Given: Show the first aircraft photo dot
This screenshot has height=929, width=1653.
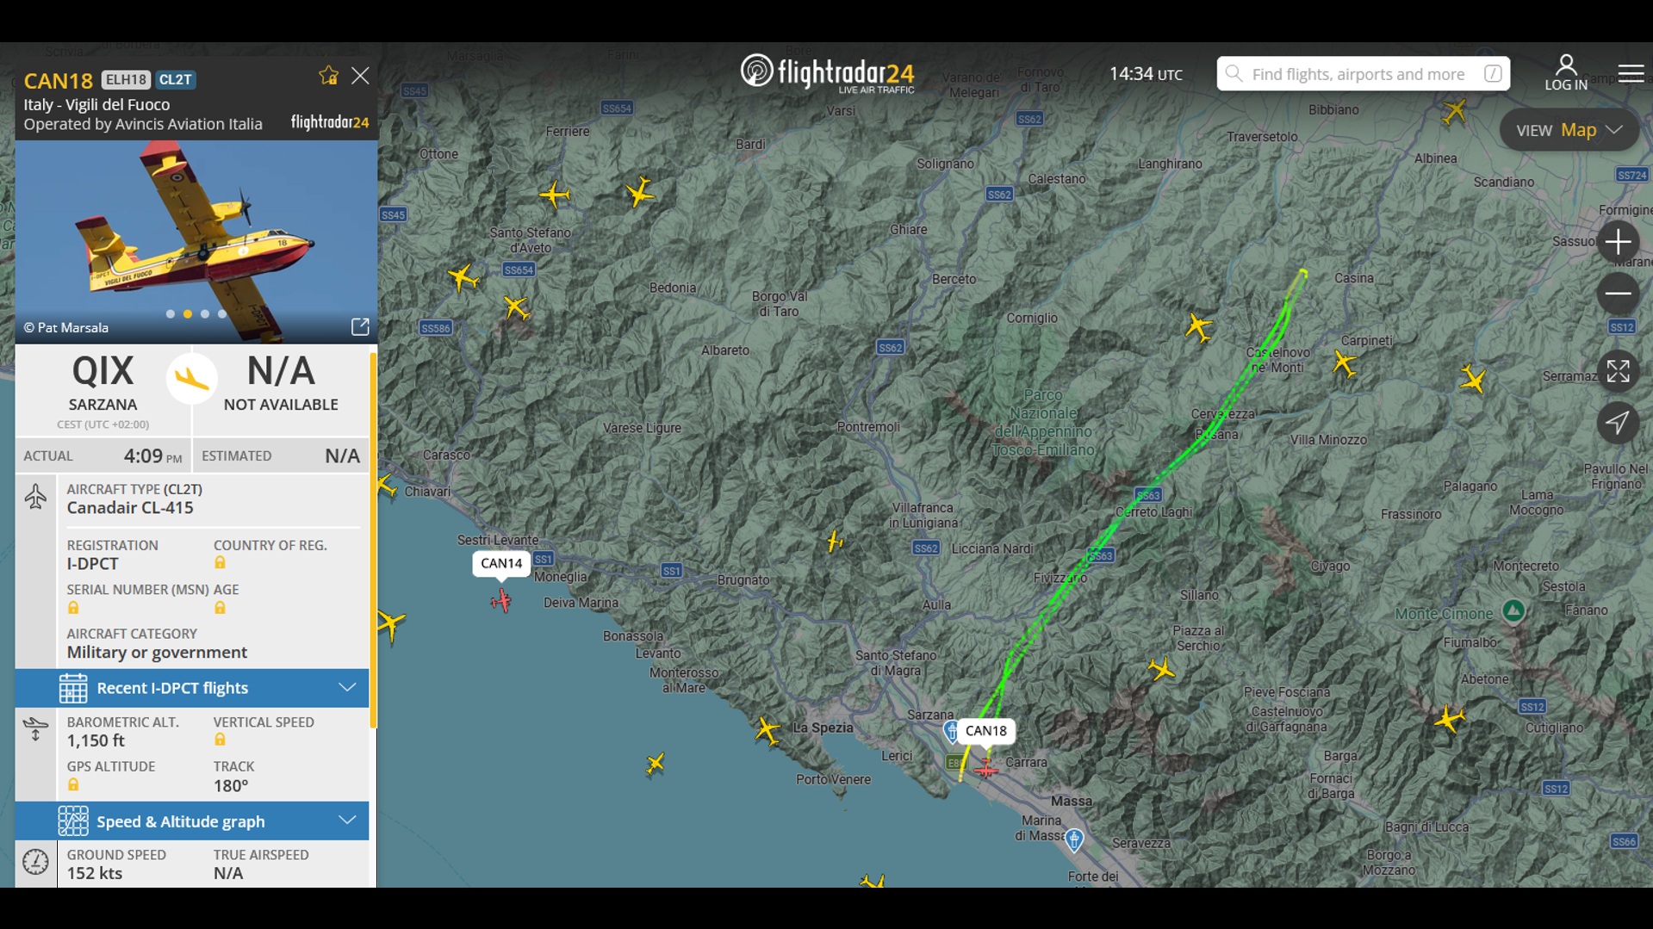Looking at the screenshot, I should pyautogui.click(x=171, y=314).
